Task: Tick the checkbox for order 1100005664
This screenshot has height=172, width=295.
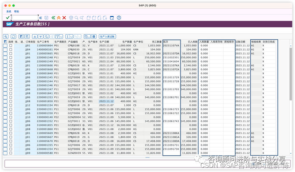Action: point(11,45)
